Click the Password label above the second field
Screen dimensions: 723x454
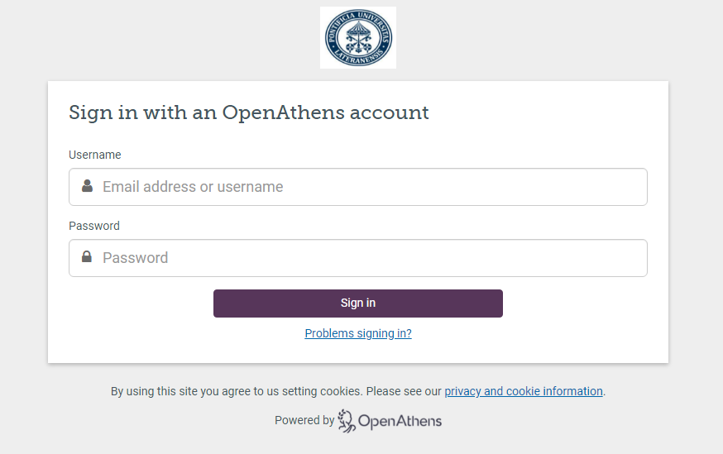(x=94, y=226)
